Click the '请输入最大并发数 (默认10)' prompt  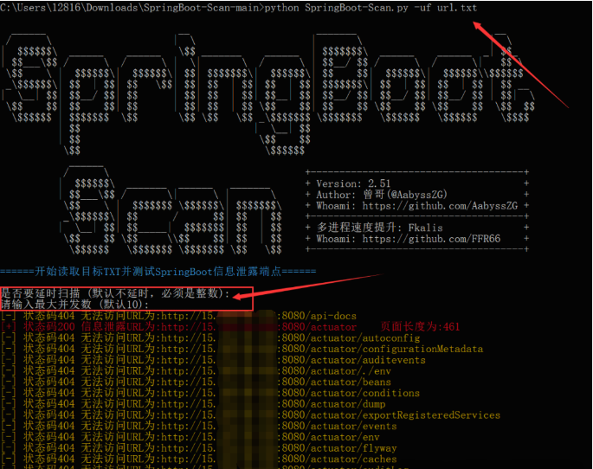pos(74,304)
